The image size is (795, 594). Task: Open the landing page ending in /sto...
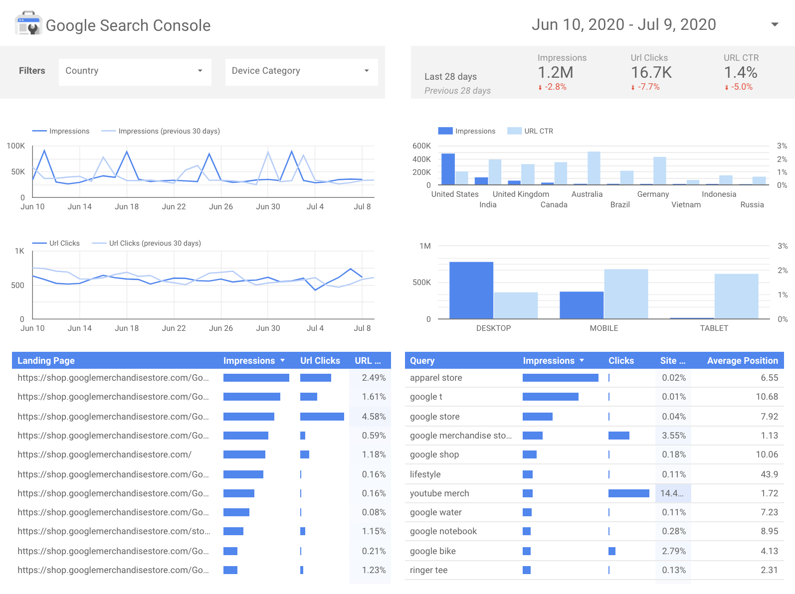pyautogui.click(x=114, y=531)
